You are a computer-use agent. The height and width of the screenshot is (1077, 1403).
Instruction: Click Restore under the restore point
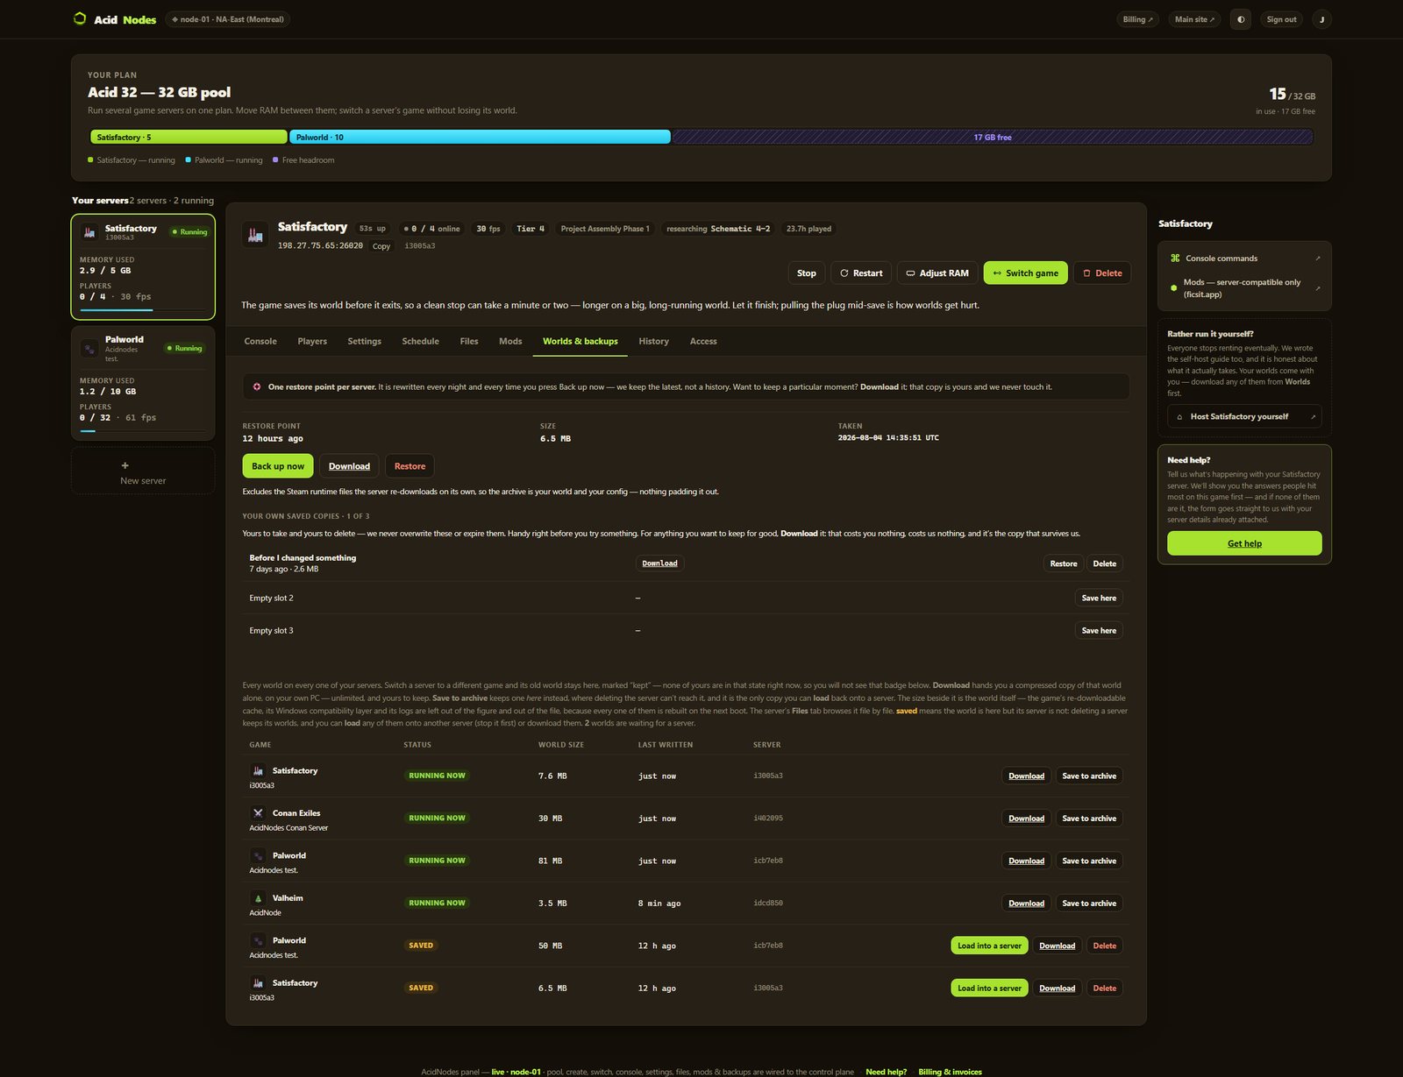click(x=410, y=466)
